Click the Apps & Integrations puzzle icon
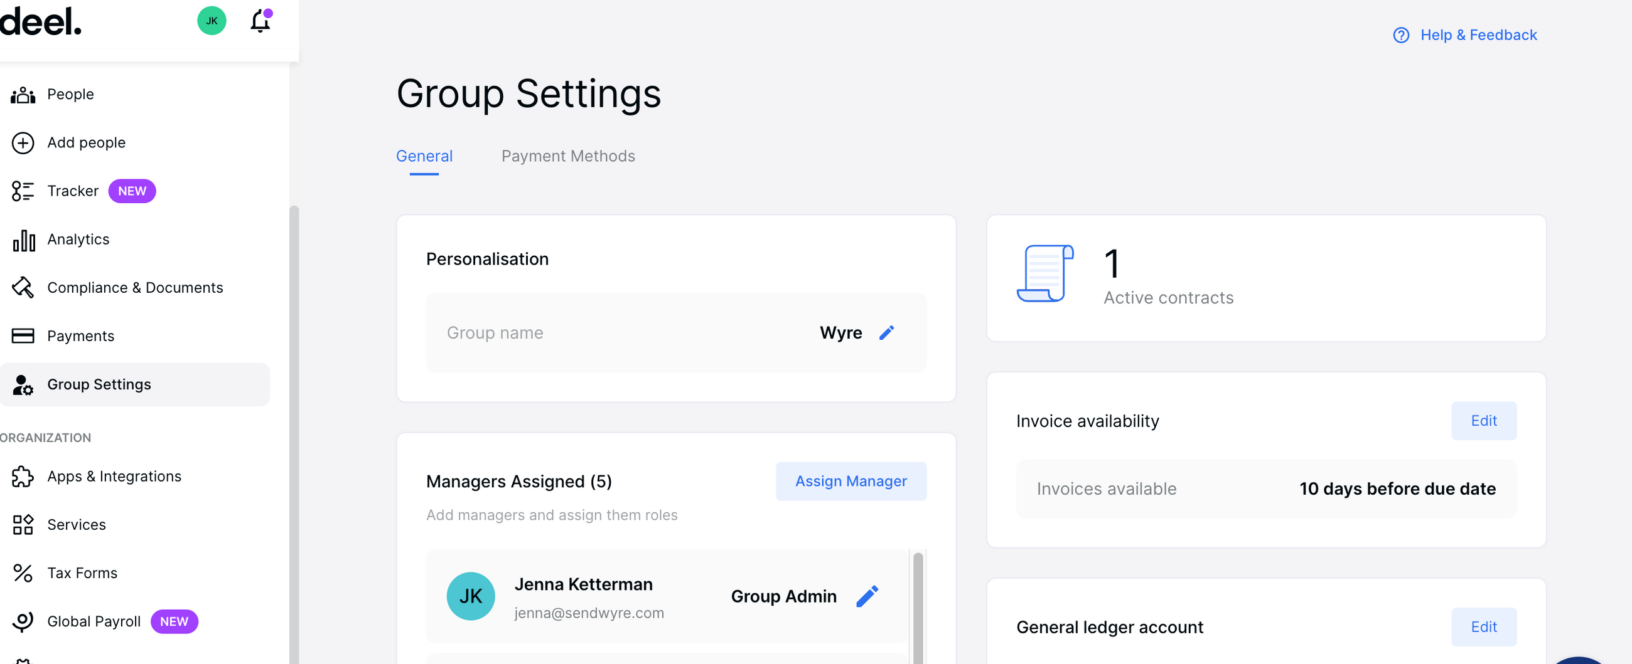 tap(23, 476)
